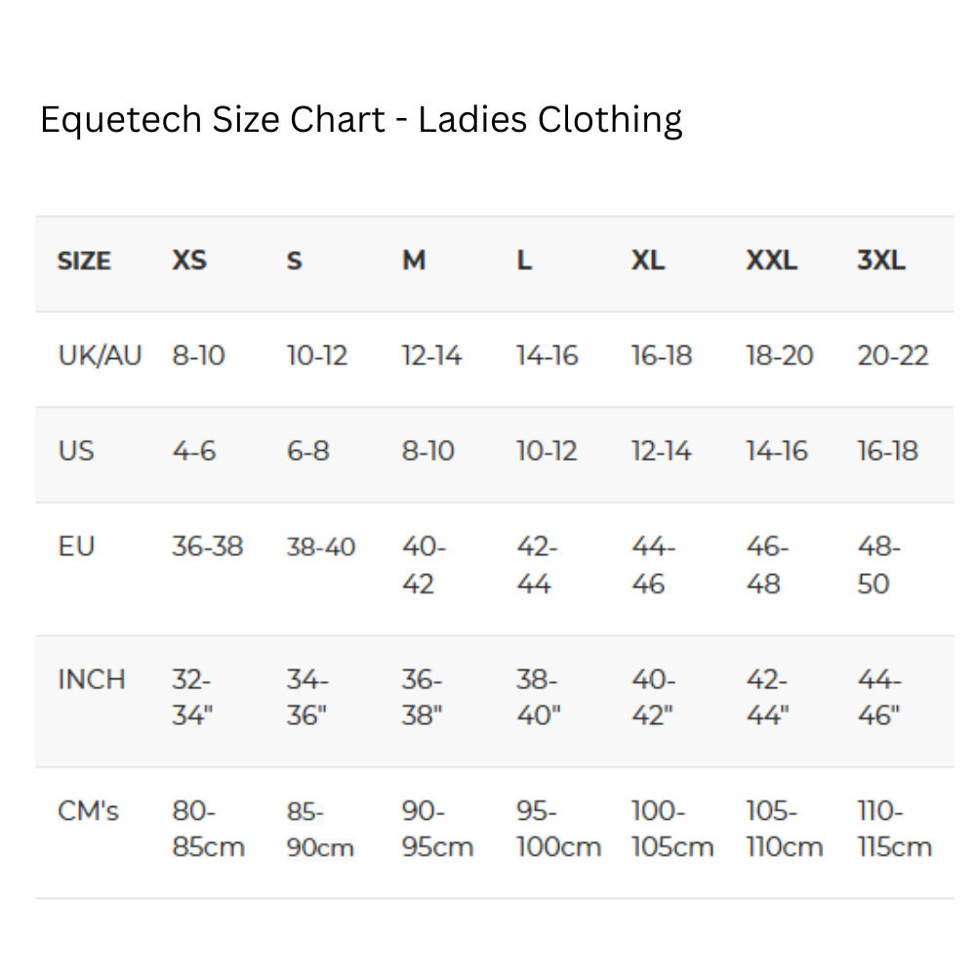Click the Equetech Size Chart title
This screenshot has width=976, height=976.
361,120
